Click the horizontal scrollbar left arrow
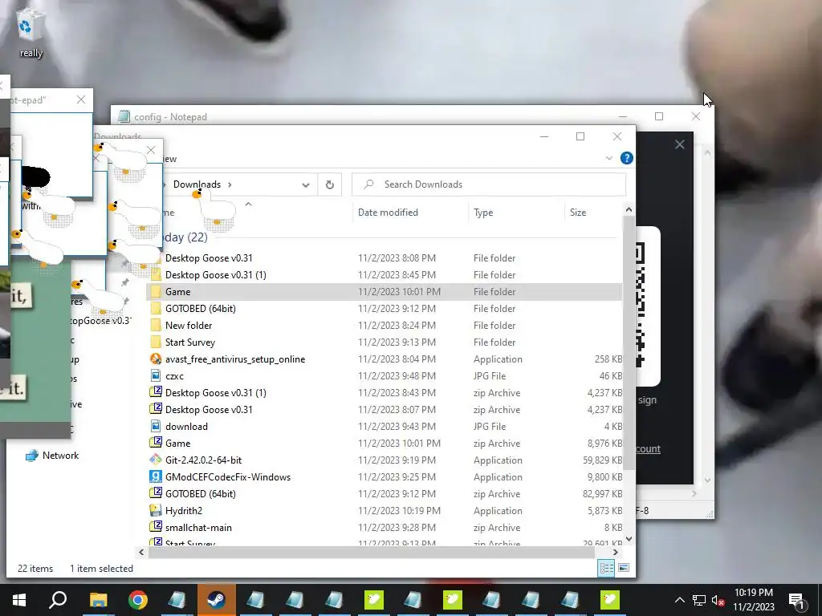 click(x=141, y=552)
